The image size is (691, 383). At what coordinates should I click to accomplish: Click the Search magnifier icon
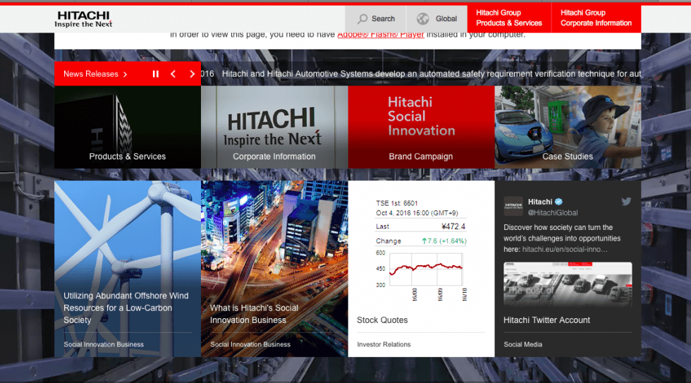(x=362, y=19)
